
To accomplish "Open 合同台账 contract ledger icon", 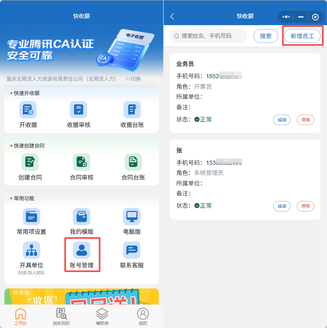I will coord(133,162).
